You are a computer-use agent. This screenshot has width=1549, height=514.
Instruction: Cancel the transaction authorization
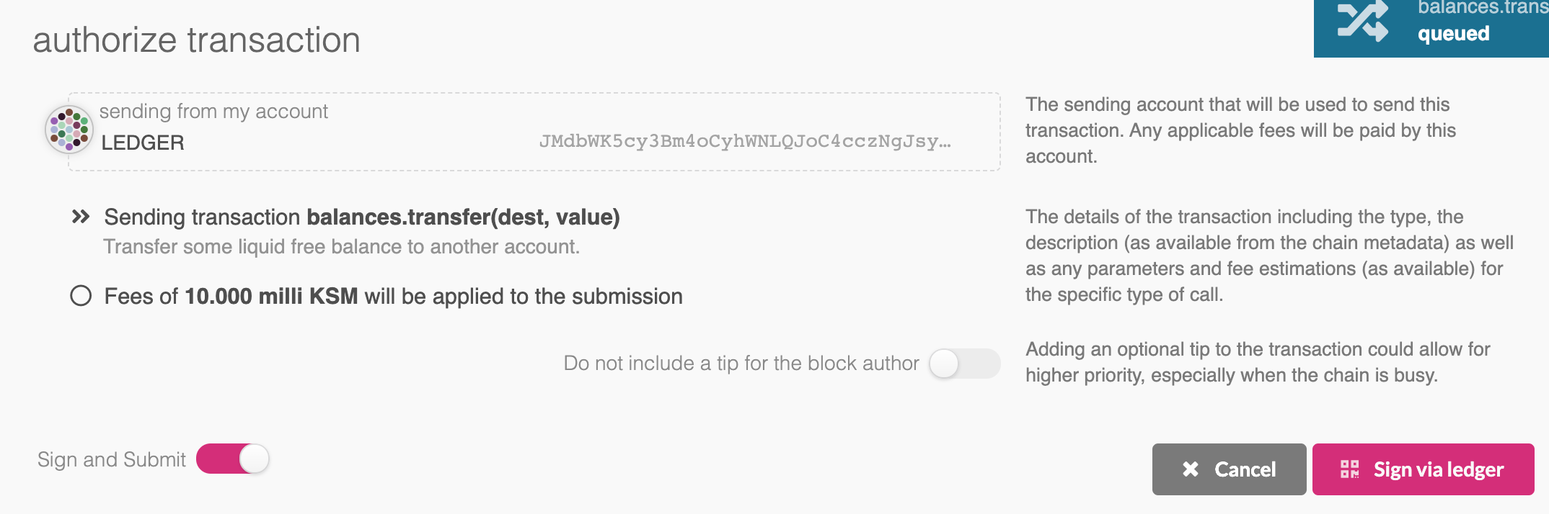[x=1229, y=469]
